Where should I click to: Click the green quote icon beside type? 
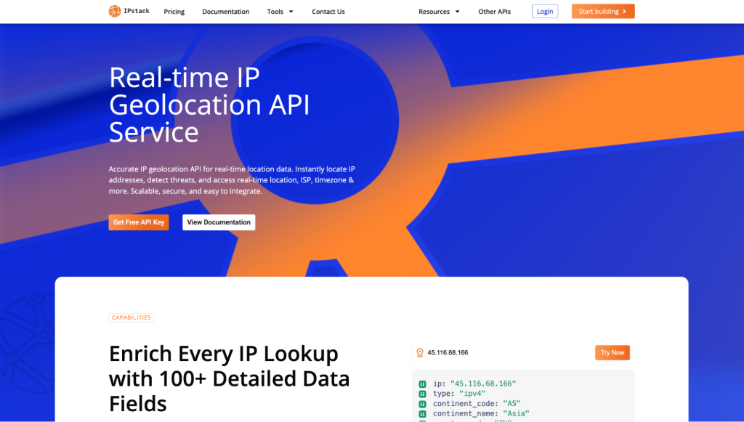tap(422, 394)
